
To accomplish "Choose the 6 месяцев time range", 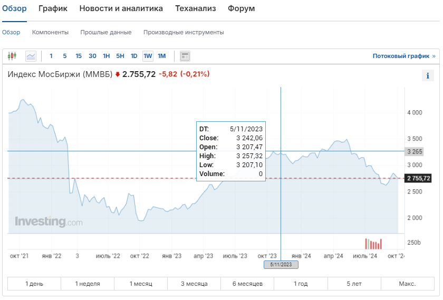I will [247, 284].
